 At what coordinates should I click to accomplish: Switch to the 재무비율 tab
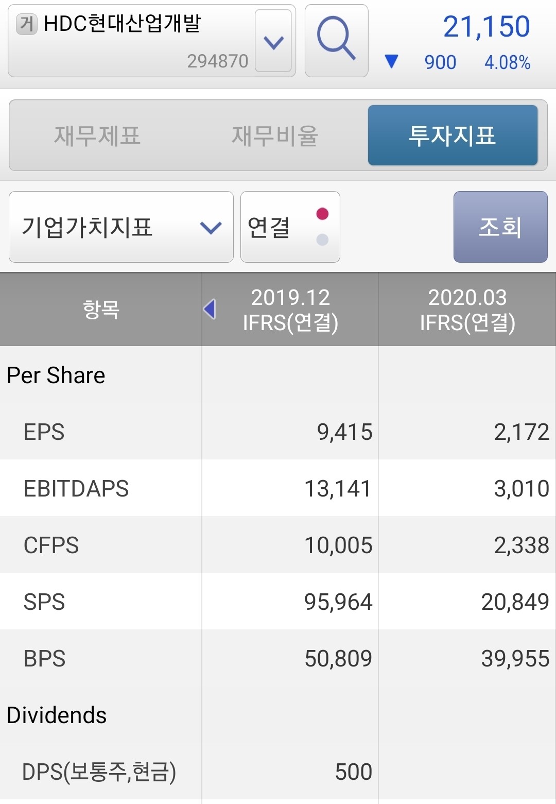coord(275,135)
